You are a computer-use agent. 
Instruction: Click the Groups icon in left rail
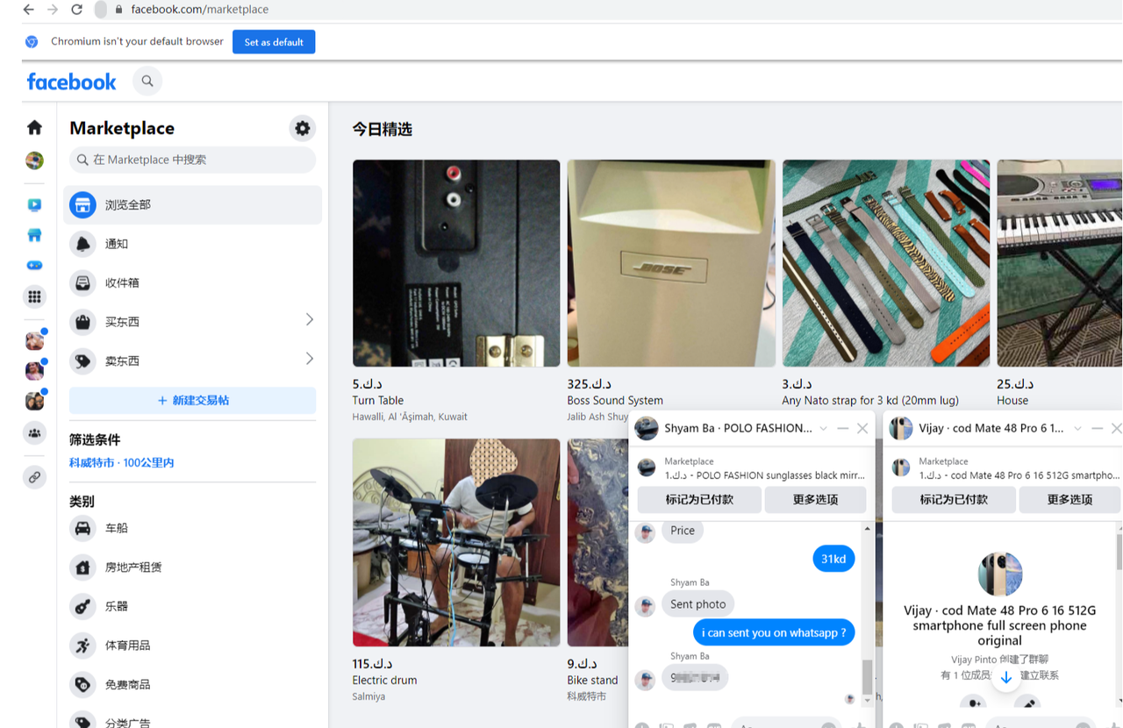pyautogui.click(x=34, y=432)
